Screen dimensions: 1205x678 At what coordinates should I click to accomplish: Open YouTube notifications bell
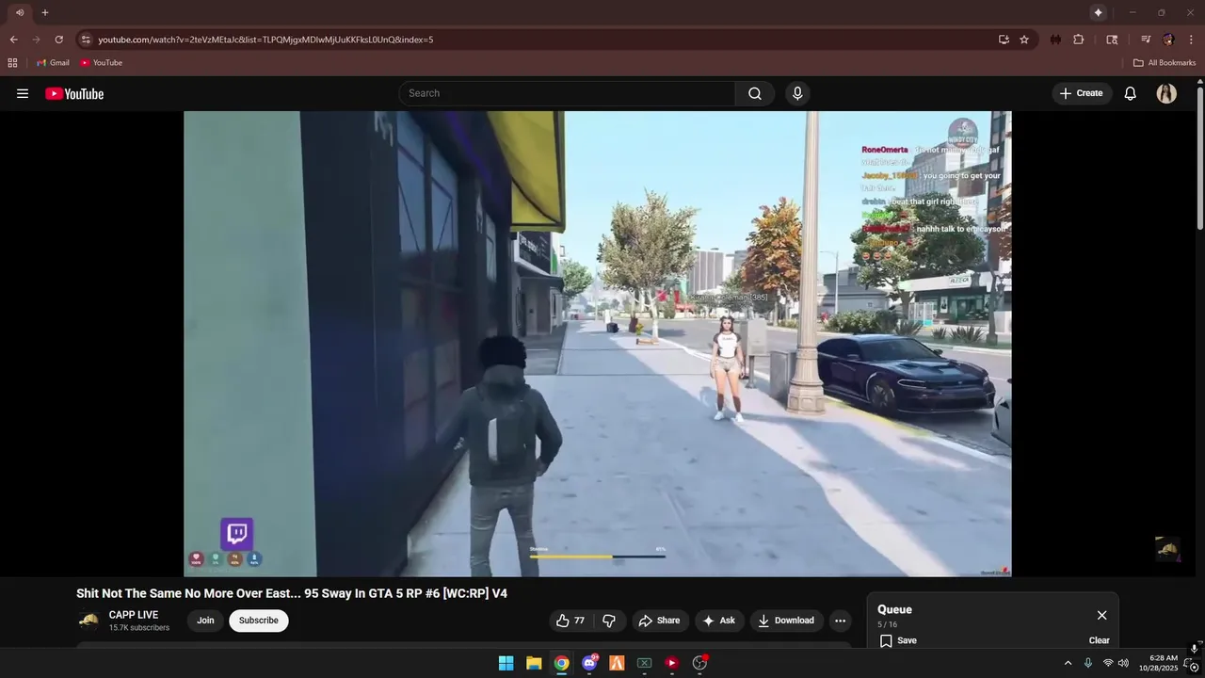coord(1131,93)
